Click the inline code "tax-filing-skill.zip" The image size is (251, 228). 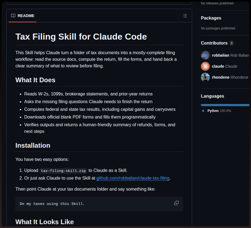(63, 171)
